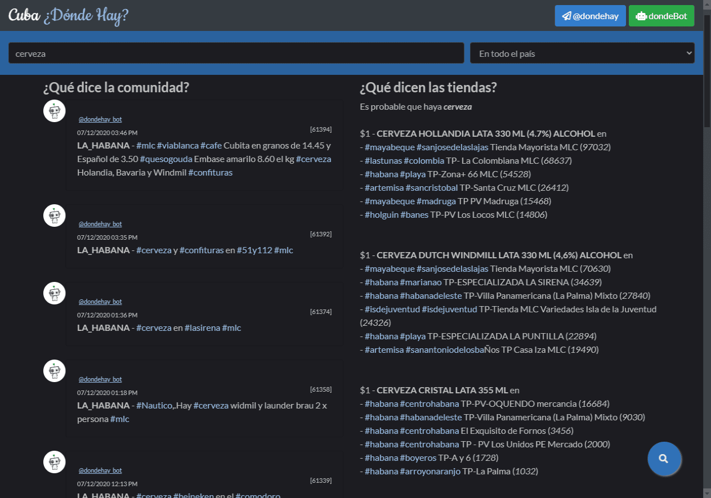The height and width of the screenshot is (498, 711).
Task: Open the dondeBot button
Action: (661, 16)
